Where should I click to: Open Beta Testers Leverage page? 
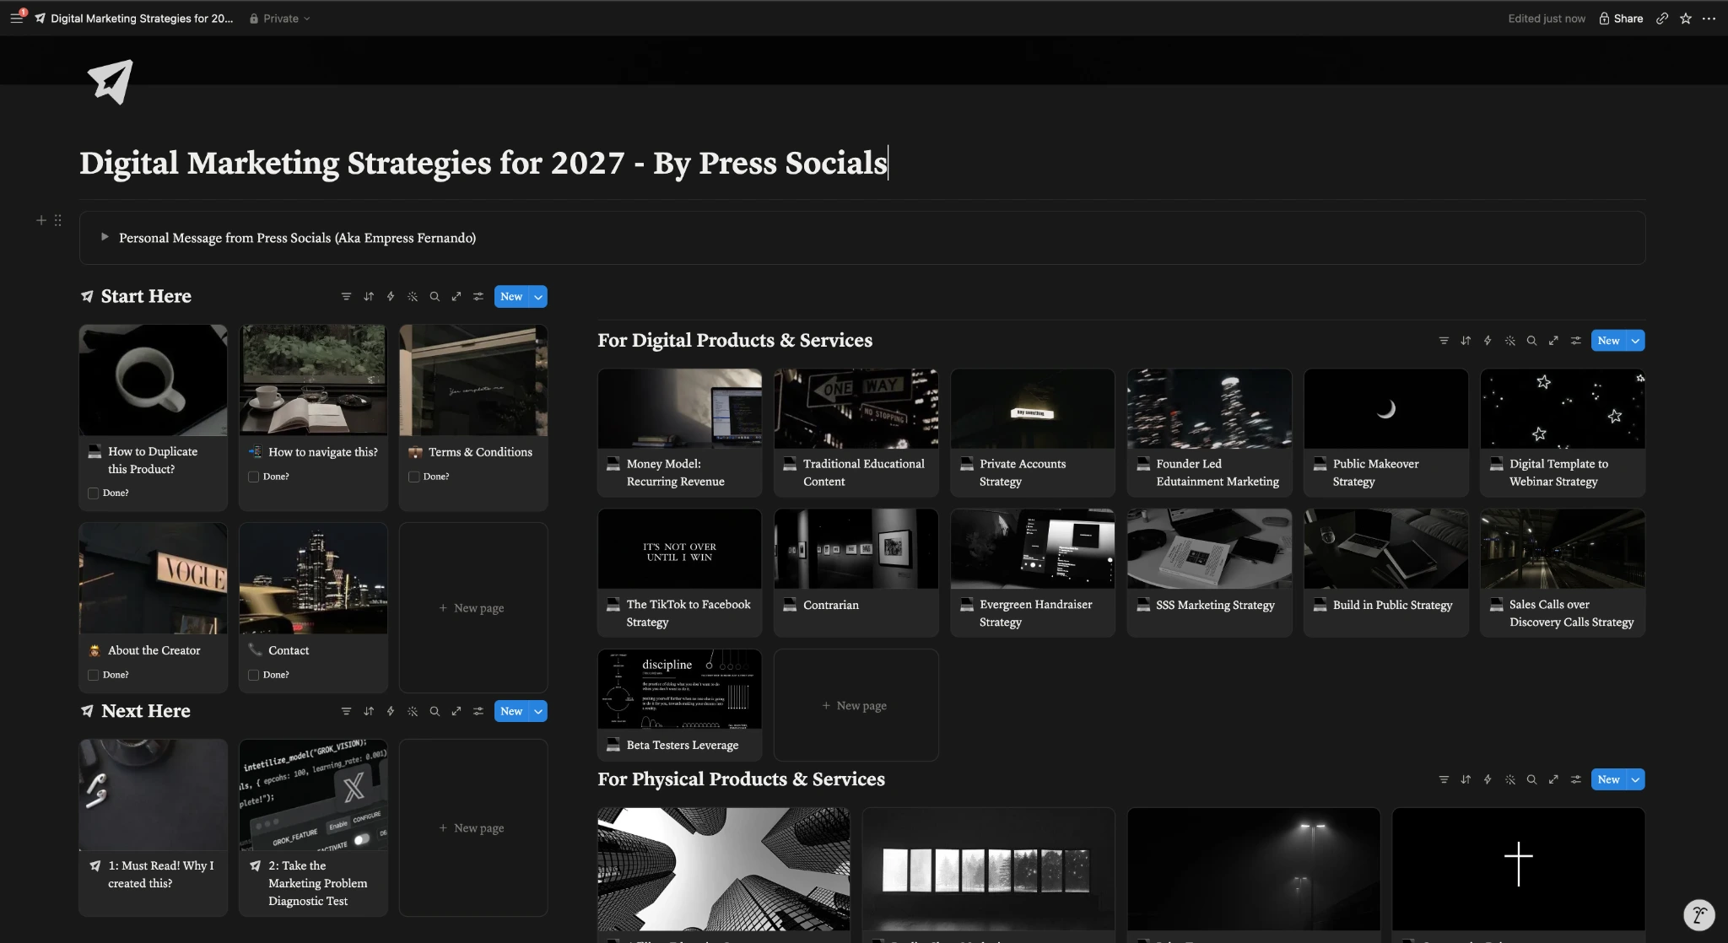(x=679, y=705)
